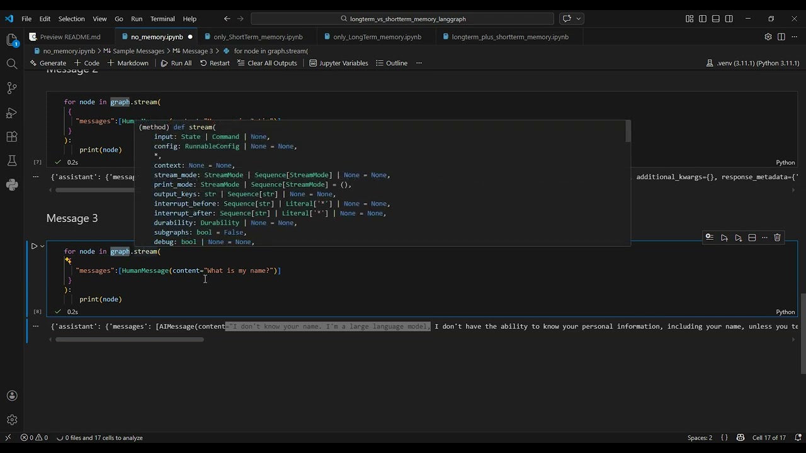806x453 pixels.
Task: Click the title bar search box
Action: tap(402, 19)
